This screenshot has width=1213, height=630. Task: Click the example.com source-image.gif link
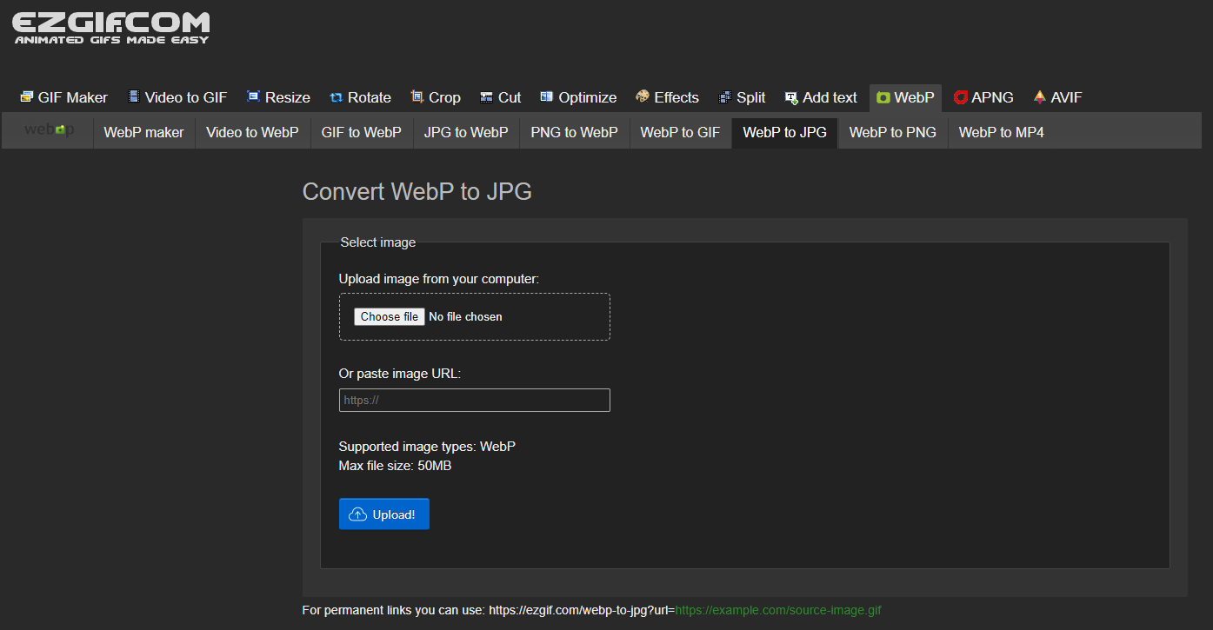pyautogui.click(x=778, y=610)
